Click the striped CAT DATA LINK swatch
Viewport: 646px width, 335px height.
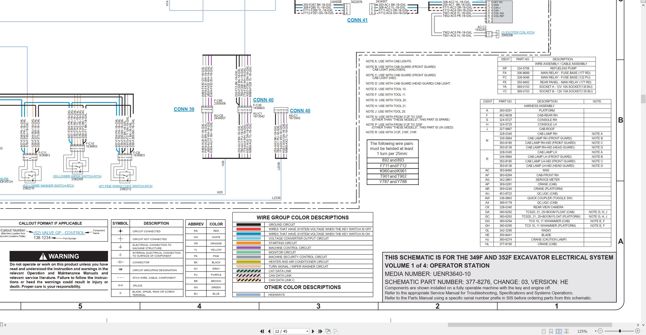tap(249, 271)
